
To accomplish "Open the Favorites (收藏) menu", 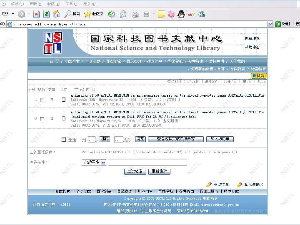I will click(54, 4).
